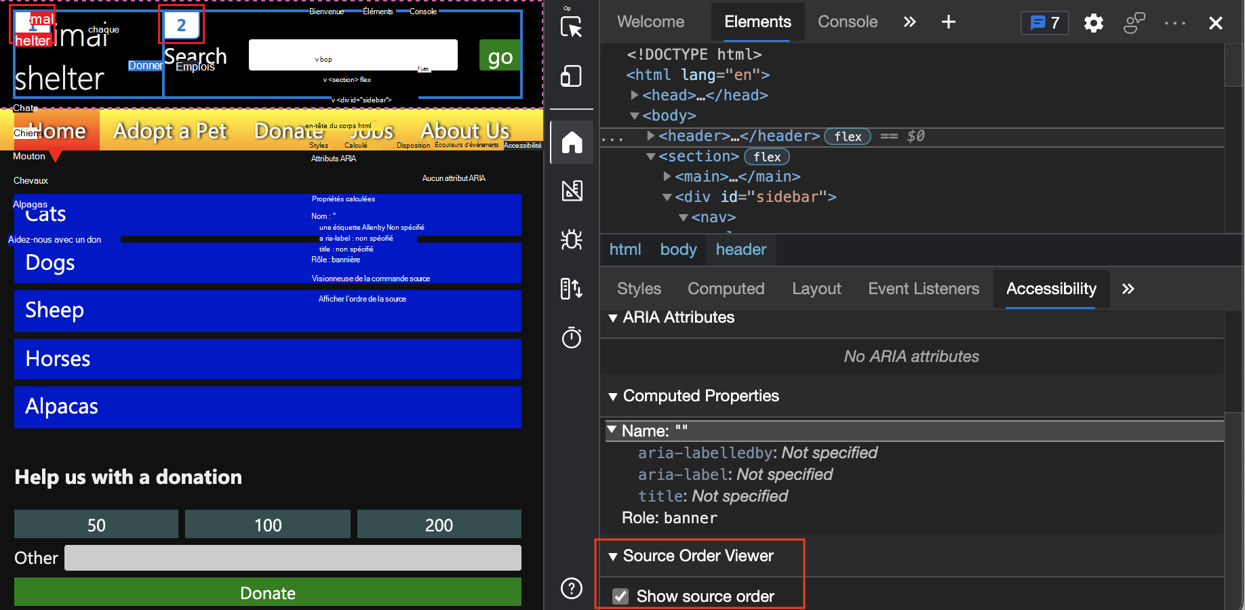The width and height of the screenshot is (1245, 610).
Task: Open the Sheep sidebar link
Action: pyautogui.click(x=268, y=310)
